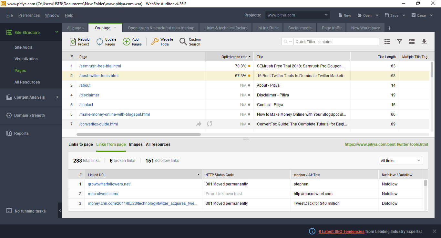Expand the Open button dropdown arrow
Viewport: 441px width, 238px height.
377,15
